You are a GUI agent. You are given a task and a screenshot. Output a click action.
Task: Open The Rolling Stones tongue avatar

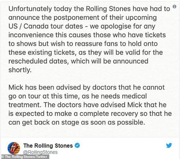(14, 148)
